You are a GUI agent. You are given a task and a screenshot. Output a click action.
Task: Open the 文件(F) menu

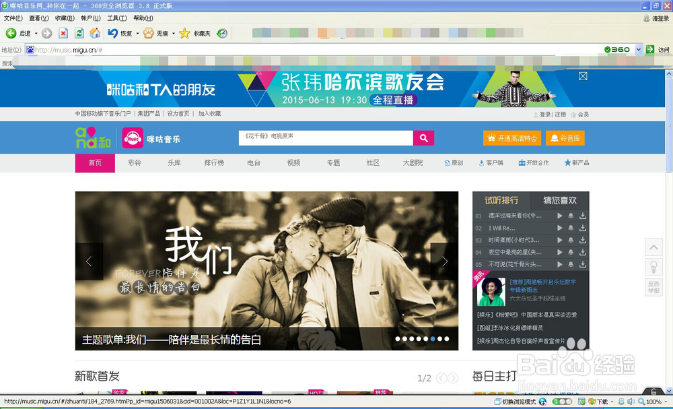pos(13,18)
